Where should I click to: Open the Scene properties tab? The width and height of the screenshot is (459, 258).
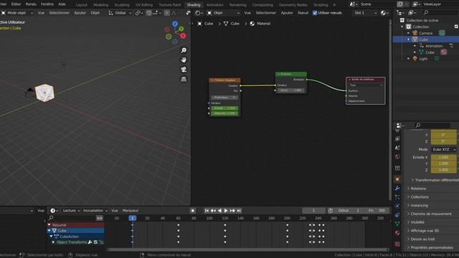click(397, 148)
